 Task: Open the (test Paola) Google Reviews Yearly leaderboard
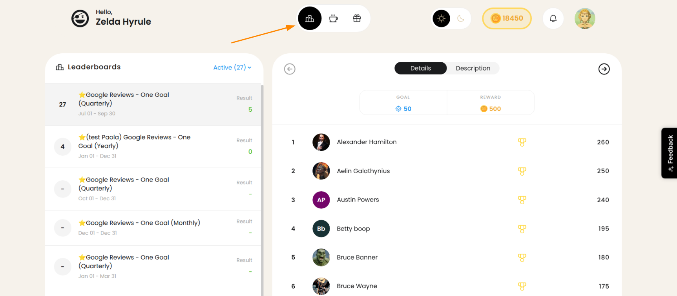click(x=153, y=147)
